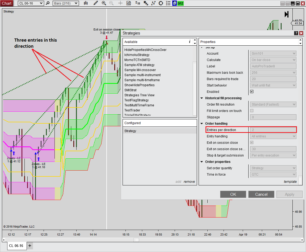Click the chart scroll left arrow
Viewport: 306px width, 252px height.
[4, 240]
